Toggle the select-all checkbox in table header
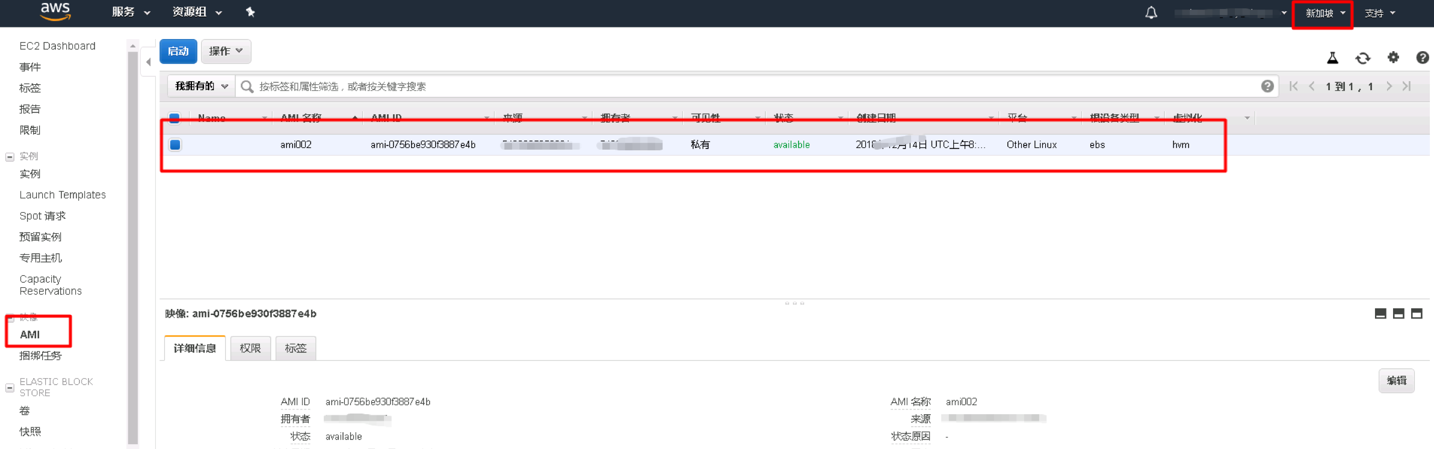Image resolution: width=1434 pixels, height=449 pixels. click(175, 118)
